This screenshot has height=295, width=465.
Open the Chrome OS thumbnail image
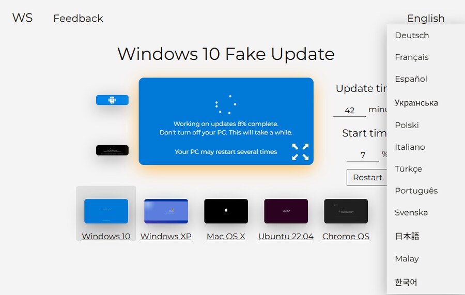pos(346,211)
